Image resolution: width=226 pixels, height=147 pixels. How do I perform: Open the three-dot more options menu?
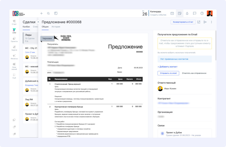tap(211, 22)
